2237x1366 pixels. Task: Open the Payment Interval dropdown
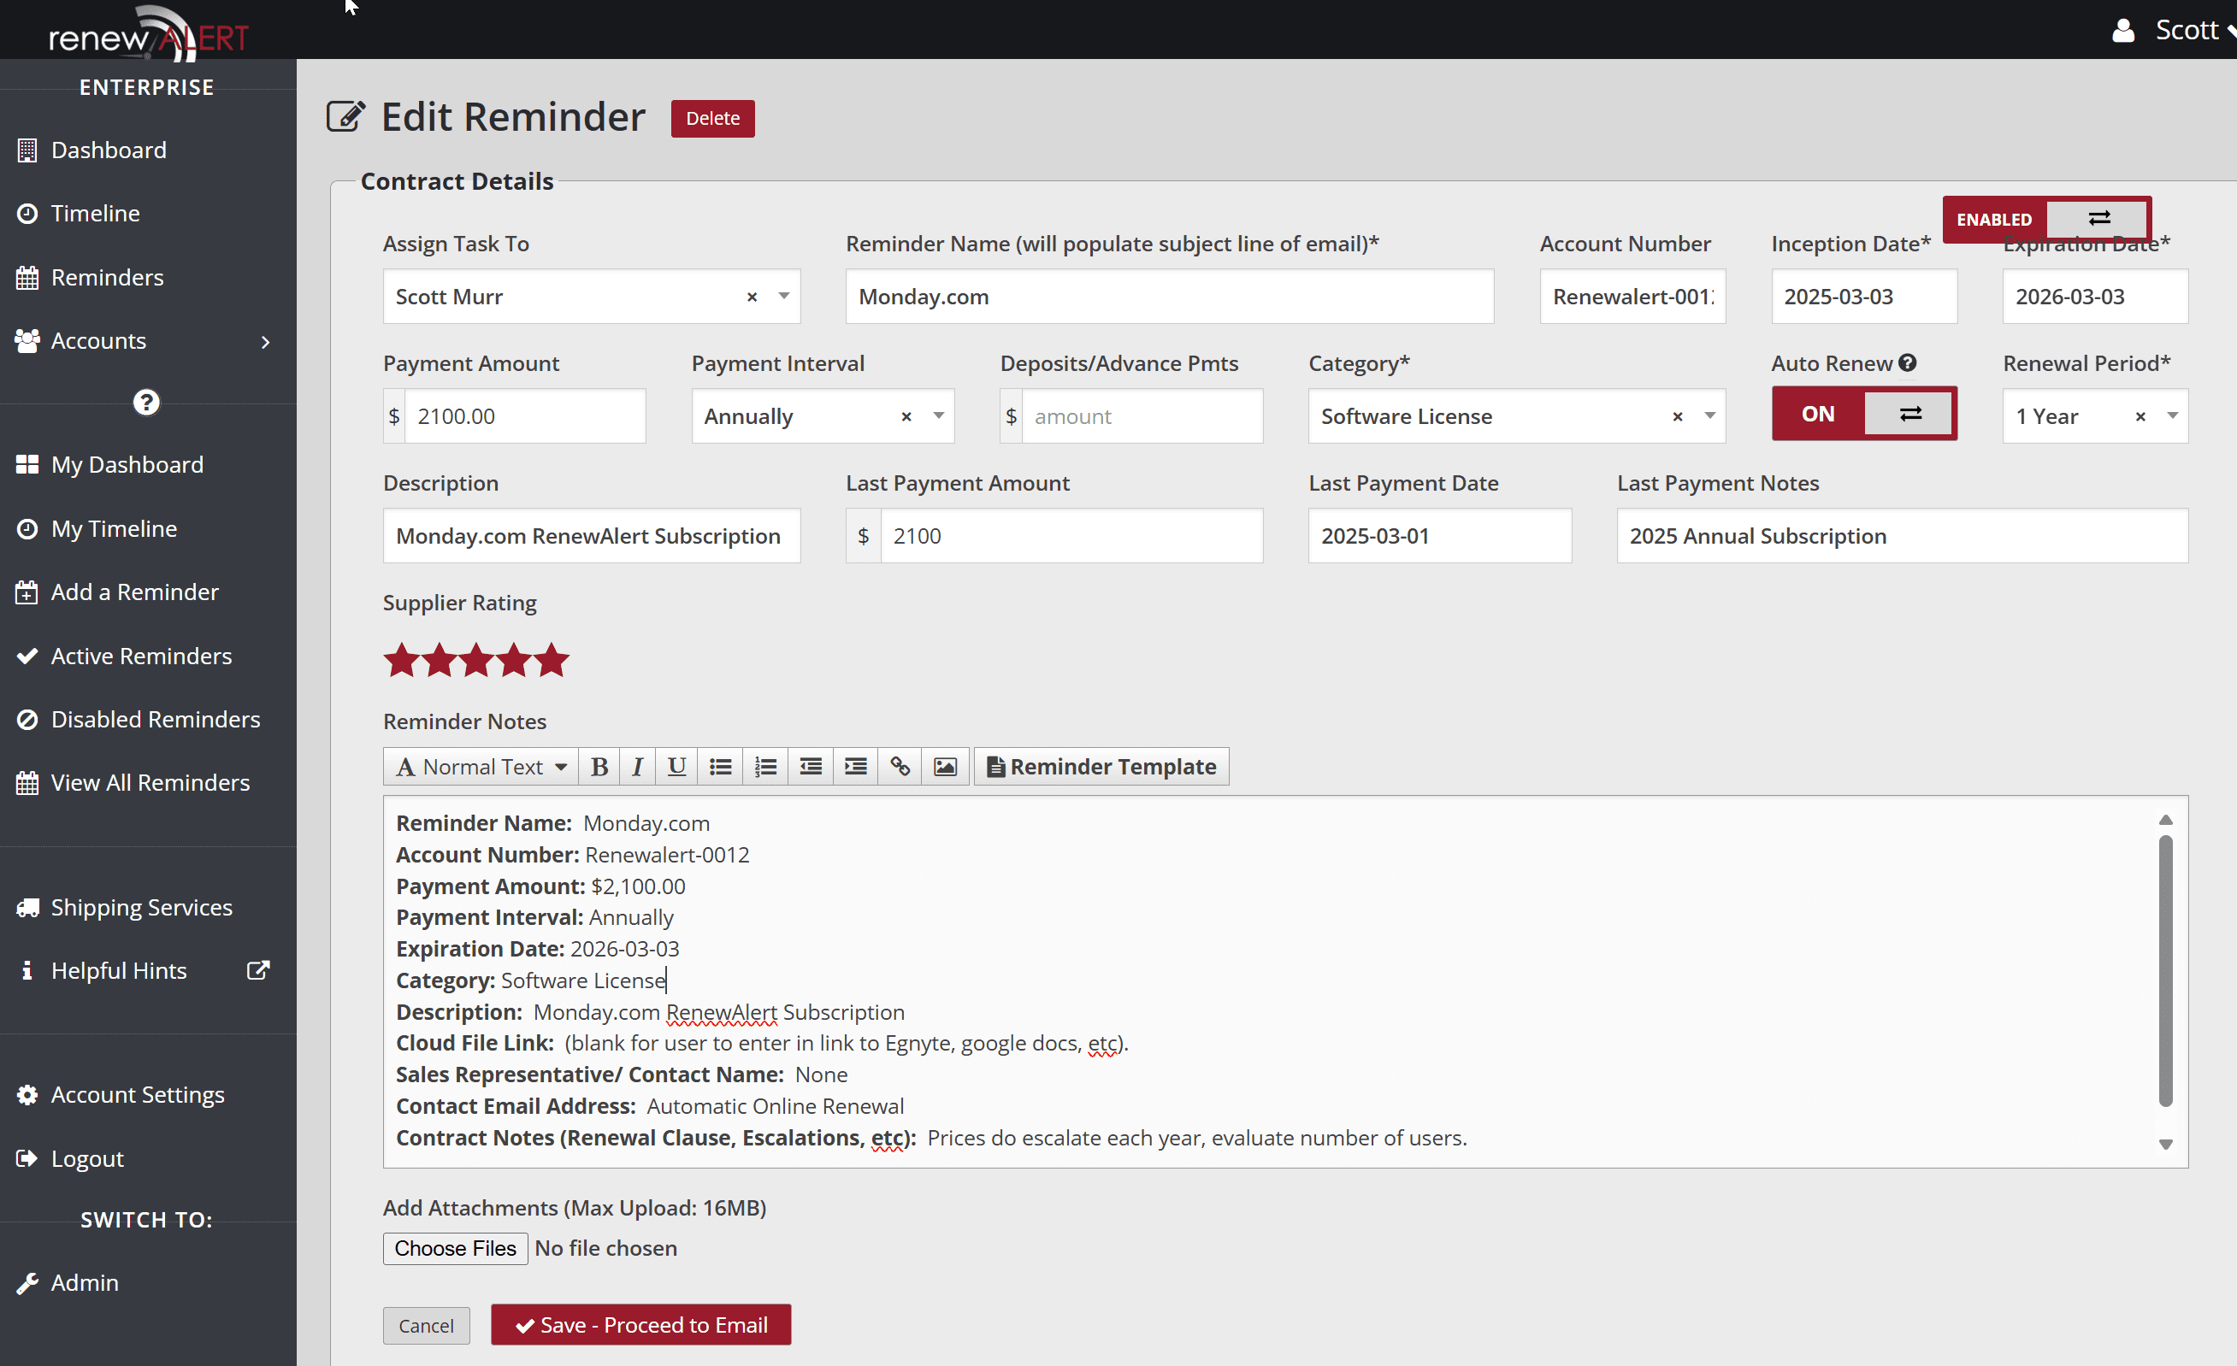[x=939, y=415]
